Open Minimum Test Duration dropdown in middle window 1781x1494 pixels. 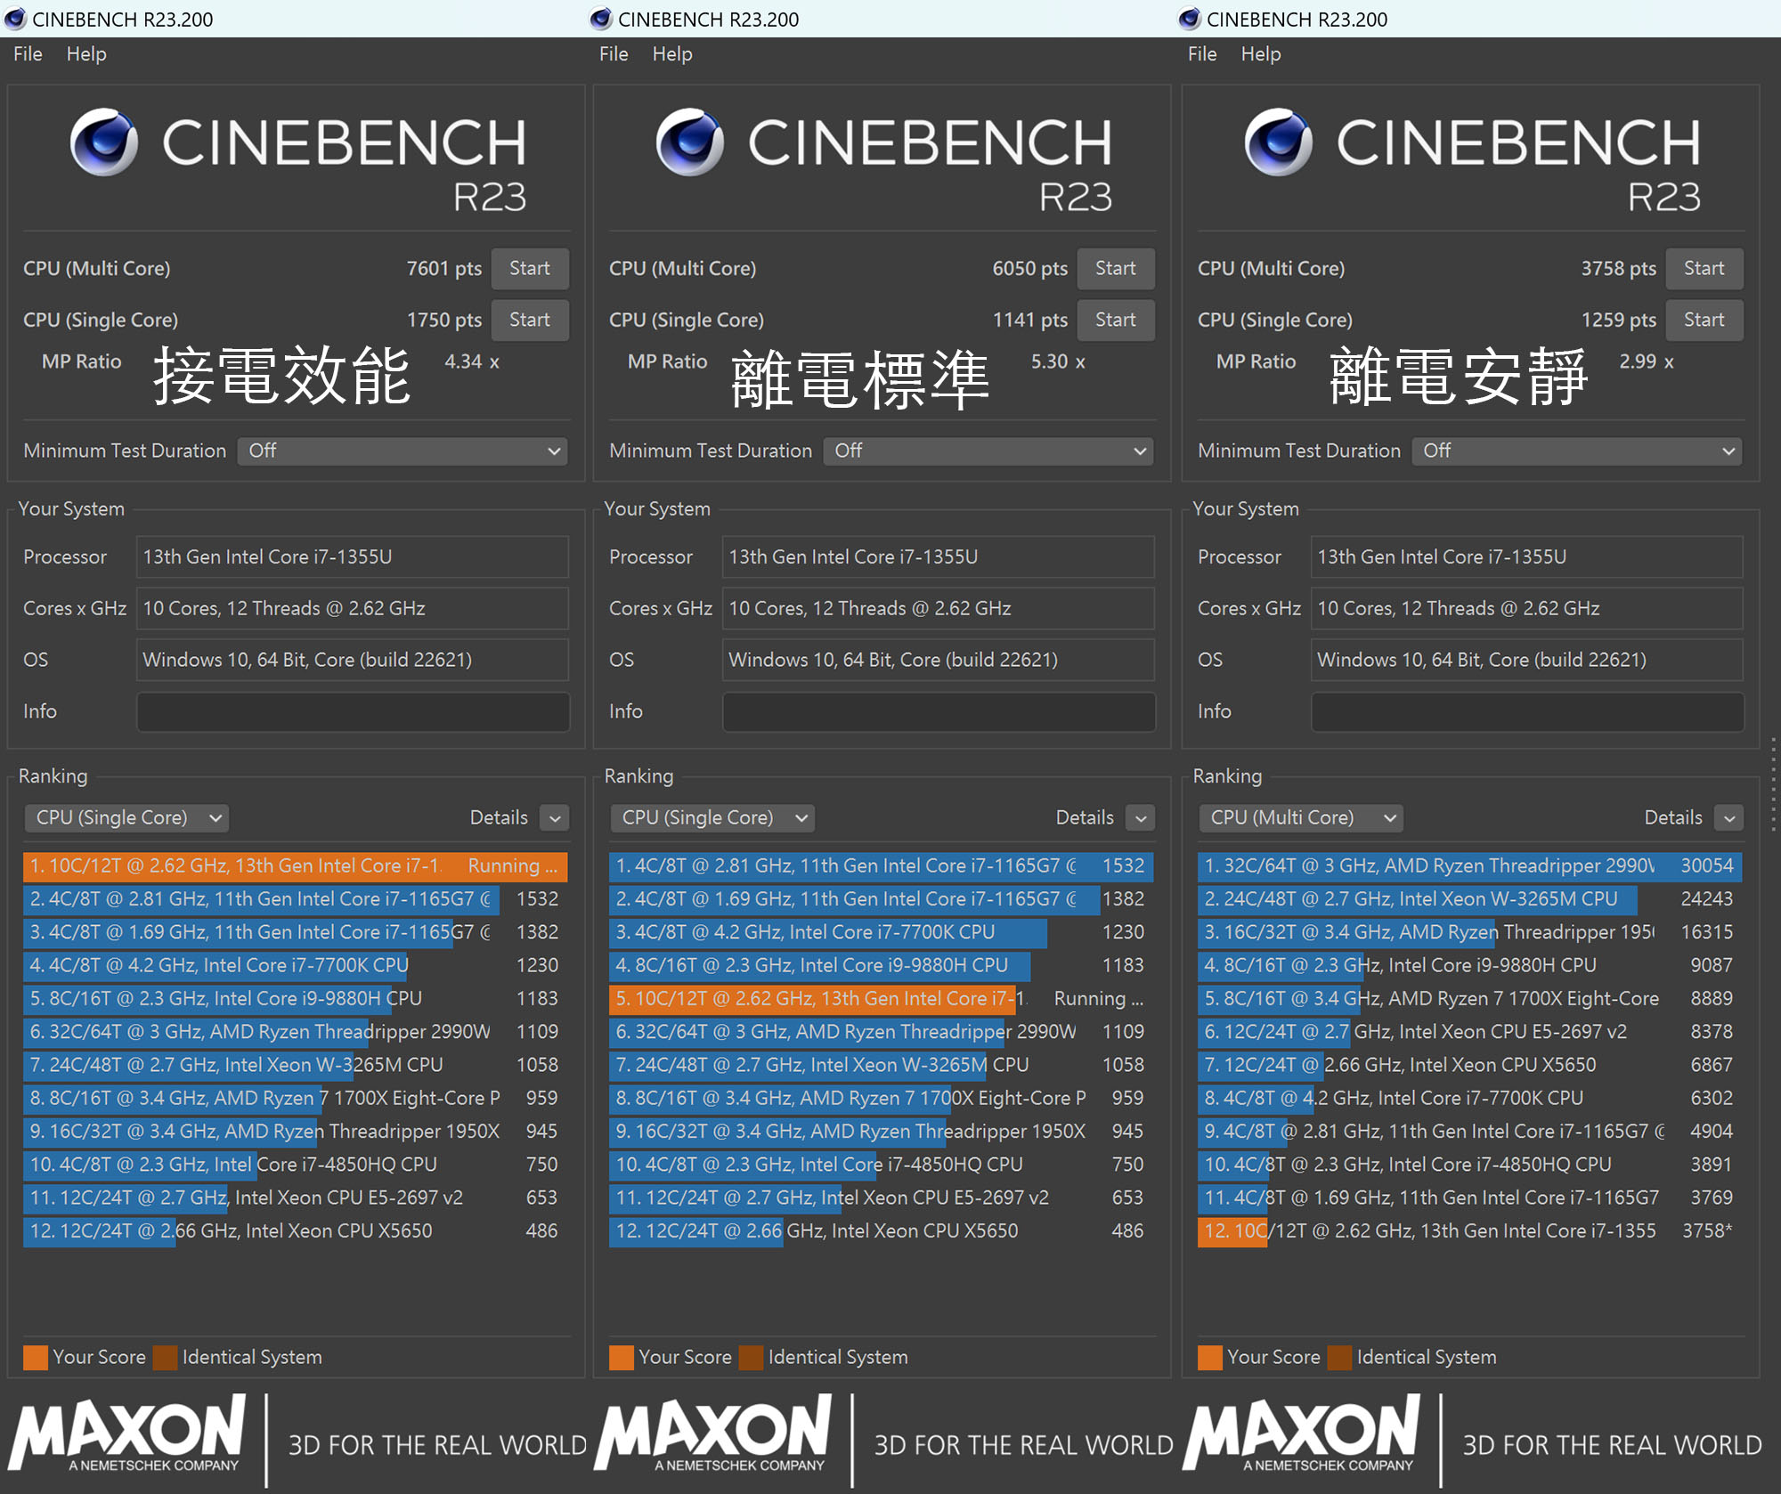tap(988, 451)
